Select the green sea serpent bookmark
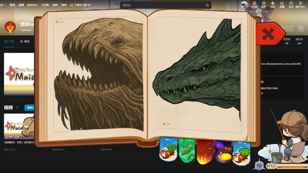The width and height of the screenshot is (308, 173). pos(186,150)
